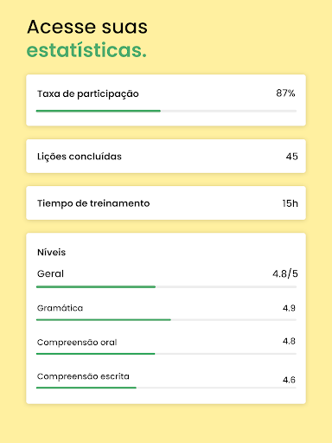Select the Taxa de participação label
This screenshot has width=332, height=443.
point(88,94)
